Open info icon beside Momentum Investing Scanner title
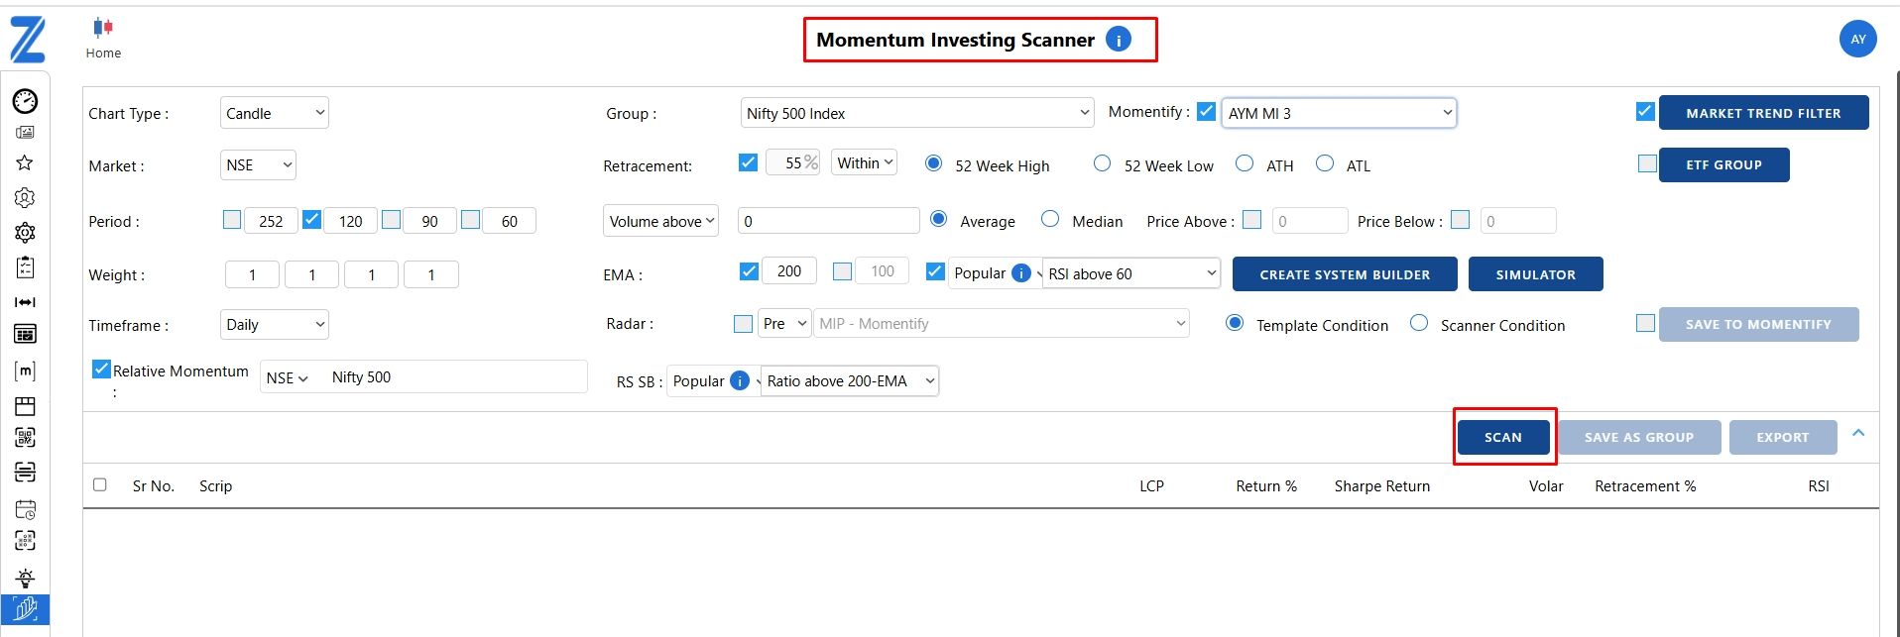 [1118, 40]
